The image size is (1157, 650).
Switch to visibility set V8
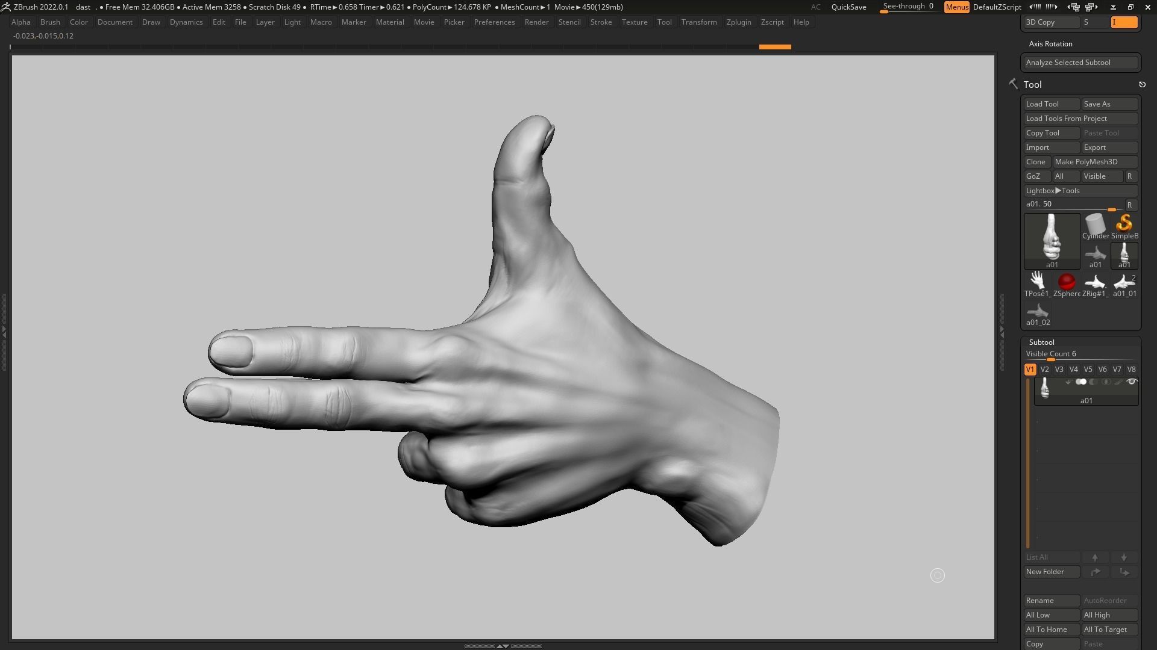tap(1131, 370)
